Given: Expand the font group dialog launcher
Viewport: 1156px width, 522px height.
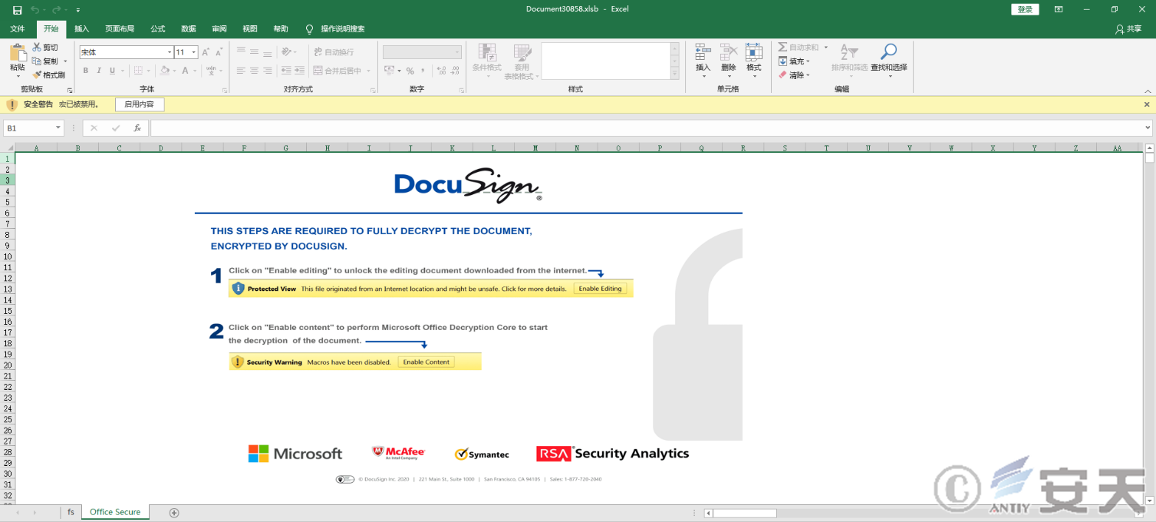Looking at the screenshot, I should click(x=225, y=90).
